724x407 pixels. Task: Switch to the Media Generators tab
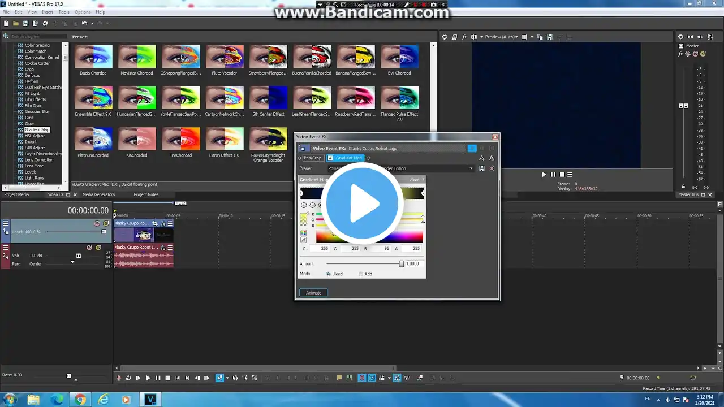[x=98, y=194]
